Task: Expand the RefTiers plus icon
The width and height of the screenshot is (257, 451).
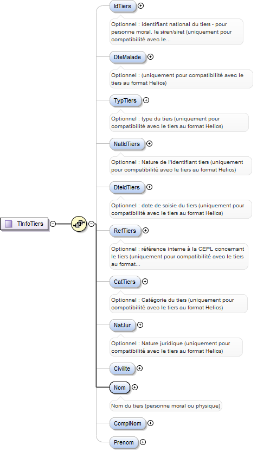Action: point(145,231)
